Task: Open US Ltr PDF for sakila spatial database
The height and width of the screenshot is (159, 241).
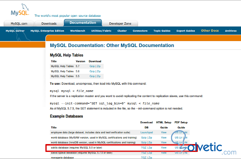Action: coord(178,153)
